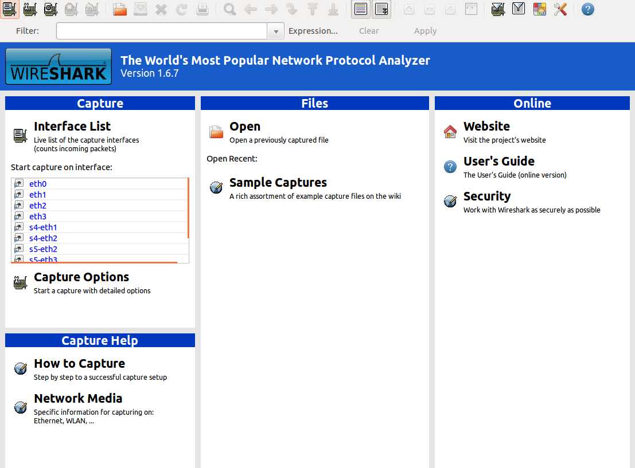Screen dimensions: 635x468
Task: Start capture on eth2
Action: 38,206
